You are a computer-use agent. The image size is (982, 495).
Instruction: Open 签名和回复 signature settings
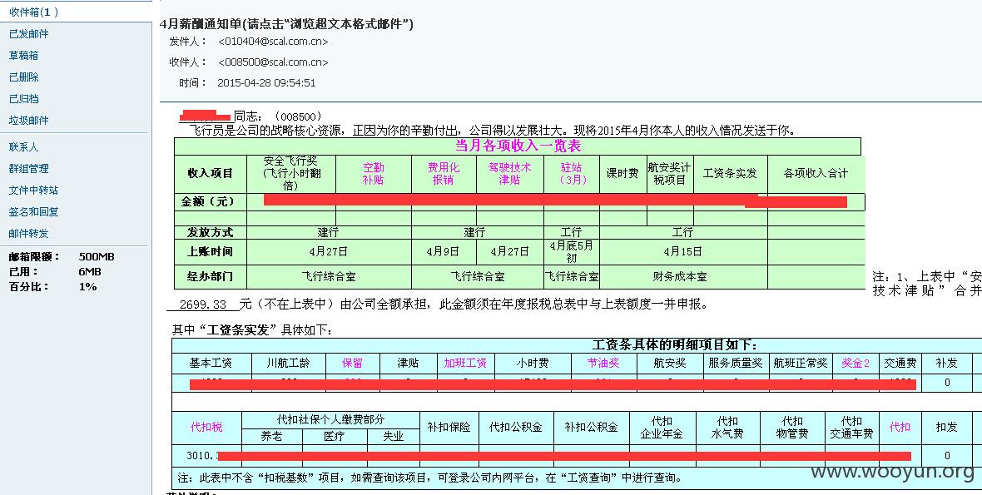click(x=34, y=211)
